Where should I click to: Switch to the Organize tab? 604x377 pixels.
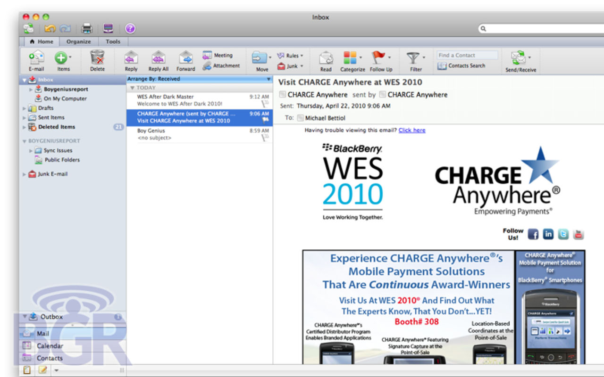[x=78, y=41]
